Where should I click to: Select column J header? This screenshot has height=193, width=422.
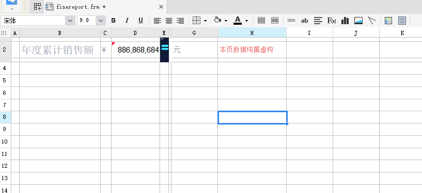356,33
